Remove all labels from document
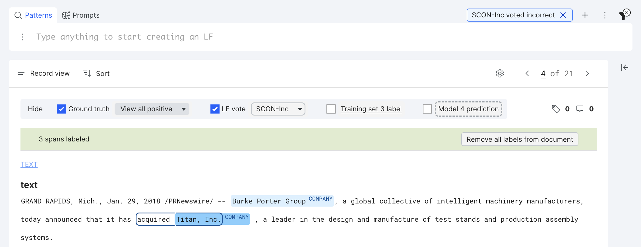641x247 pixels. pos(520,139)
